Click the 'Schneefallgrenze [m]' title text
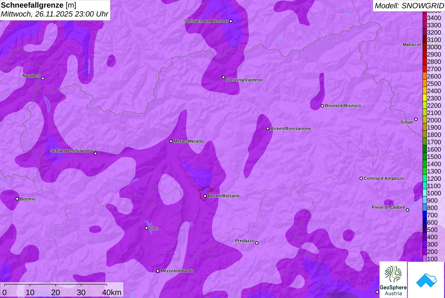 tap(38, 5)
